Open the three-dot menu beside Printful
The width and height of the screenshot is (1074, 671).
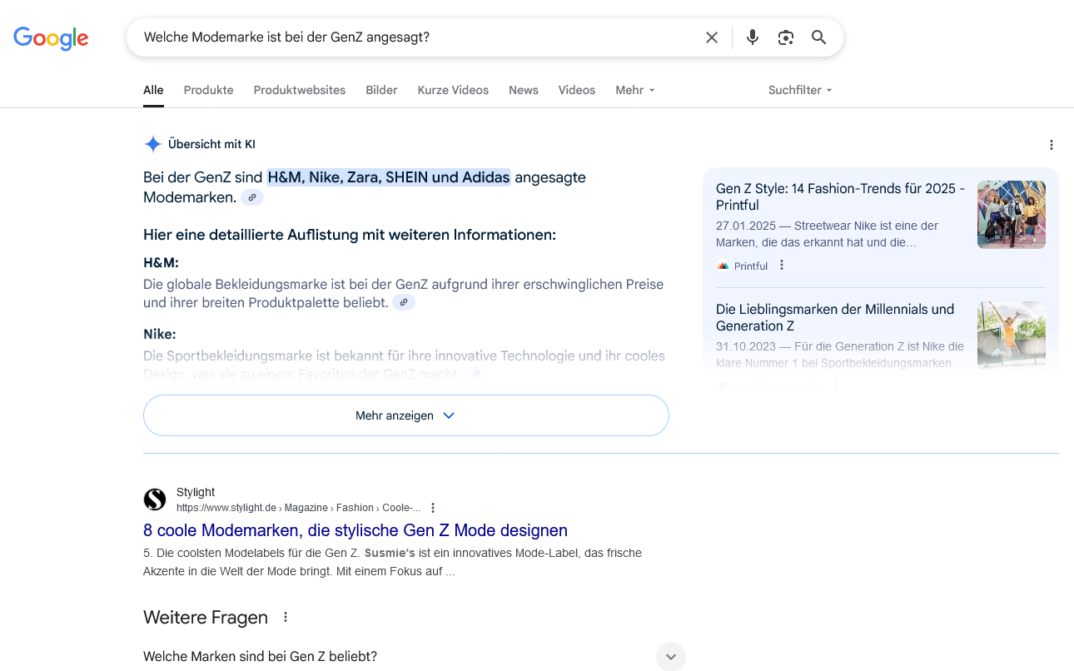pyautogui.click(x=782, y=266)
